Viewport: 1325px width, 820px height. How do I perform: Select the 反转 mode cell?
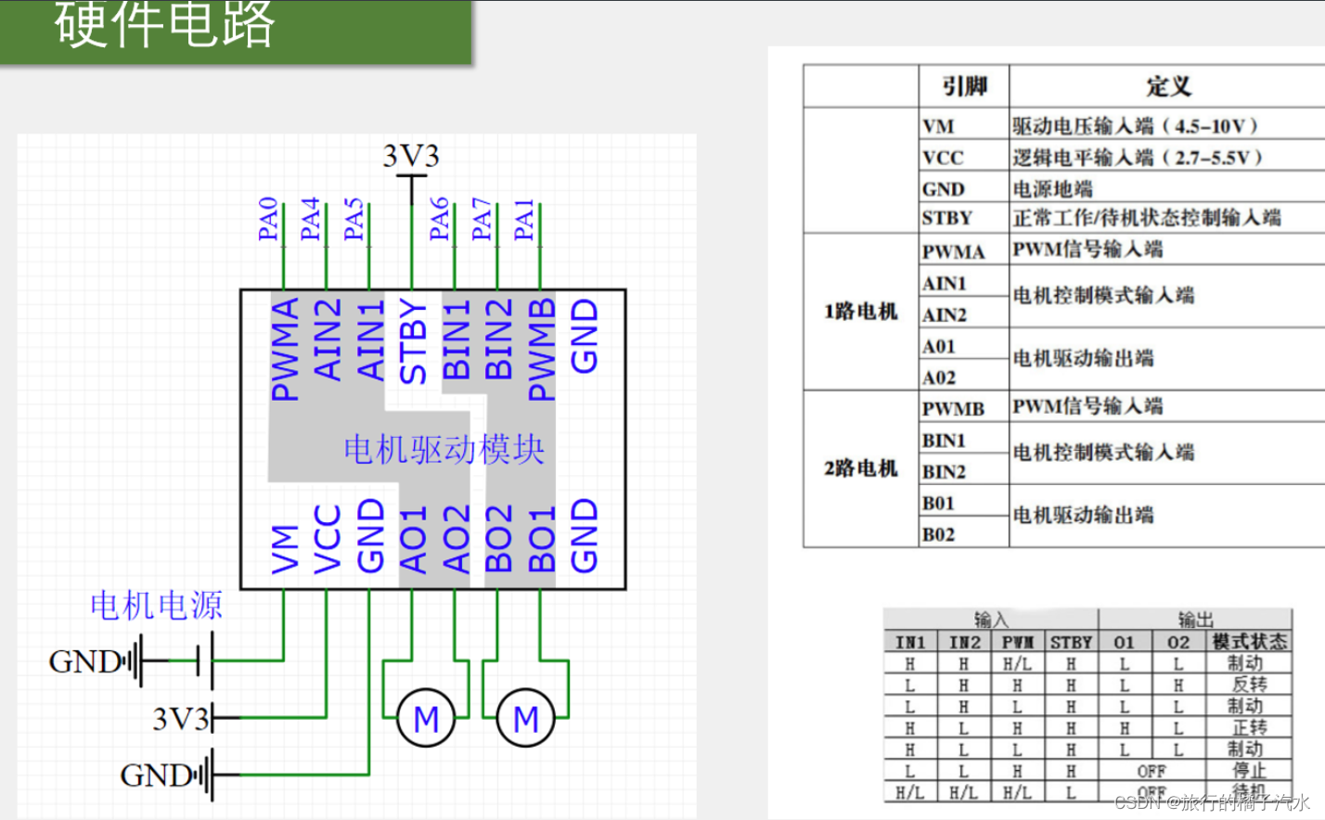pos(1249,685)
